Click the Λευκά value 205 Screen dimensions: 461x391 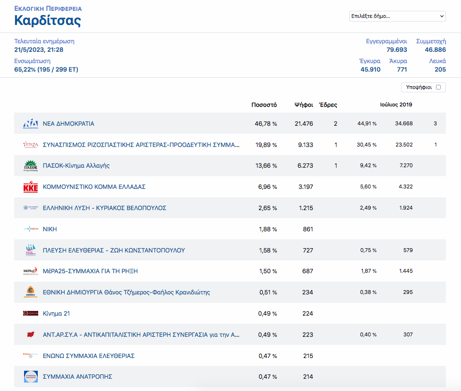coord(440,70)
